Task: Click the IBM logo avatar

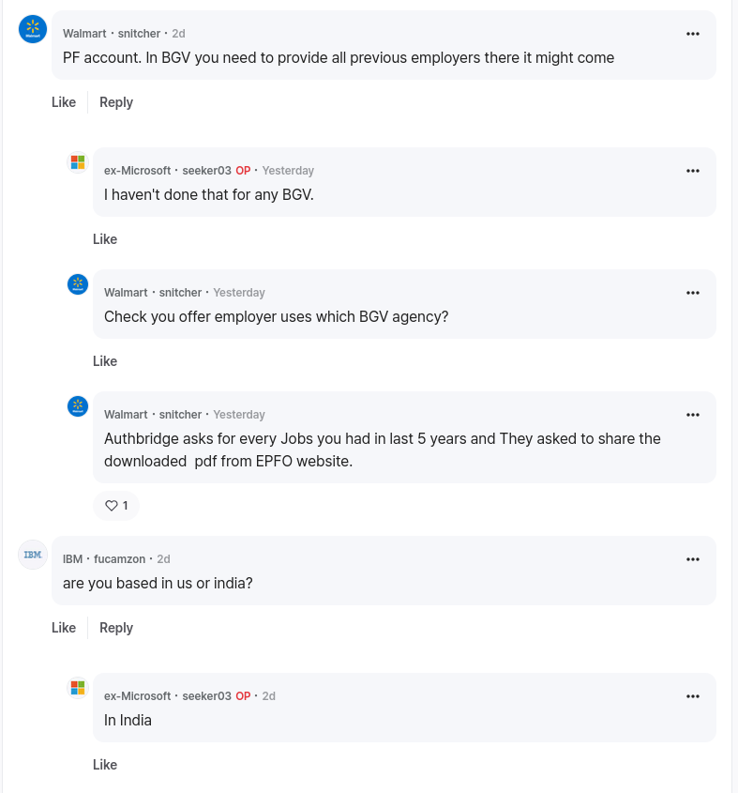Action: [x=33, y=555]
